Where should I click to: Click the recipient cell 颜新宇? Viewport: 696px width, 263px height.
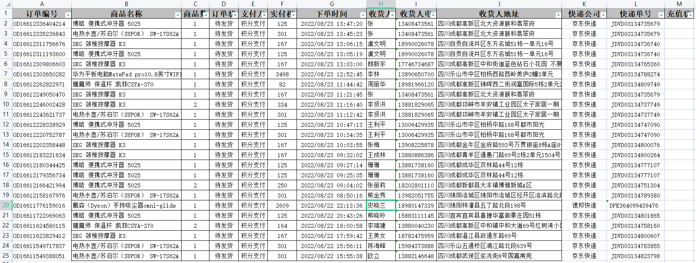click(381, 64)
